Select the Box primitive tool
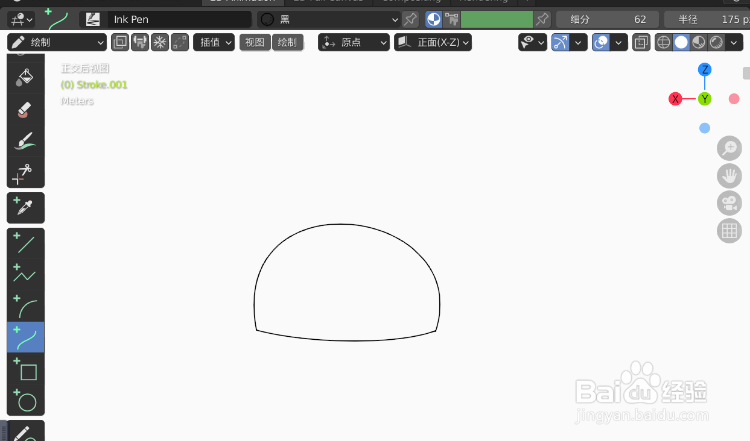Screen dimensions: 750x441 (25, 369)
